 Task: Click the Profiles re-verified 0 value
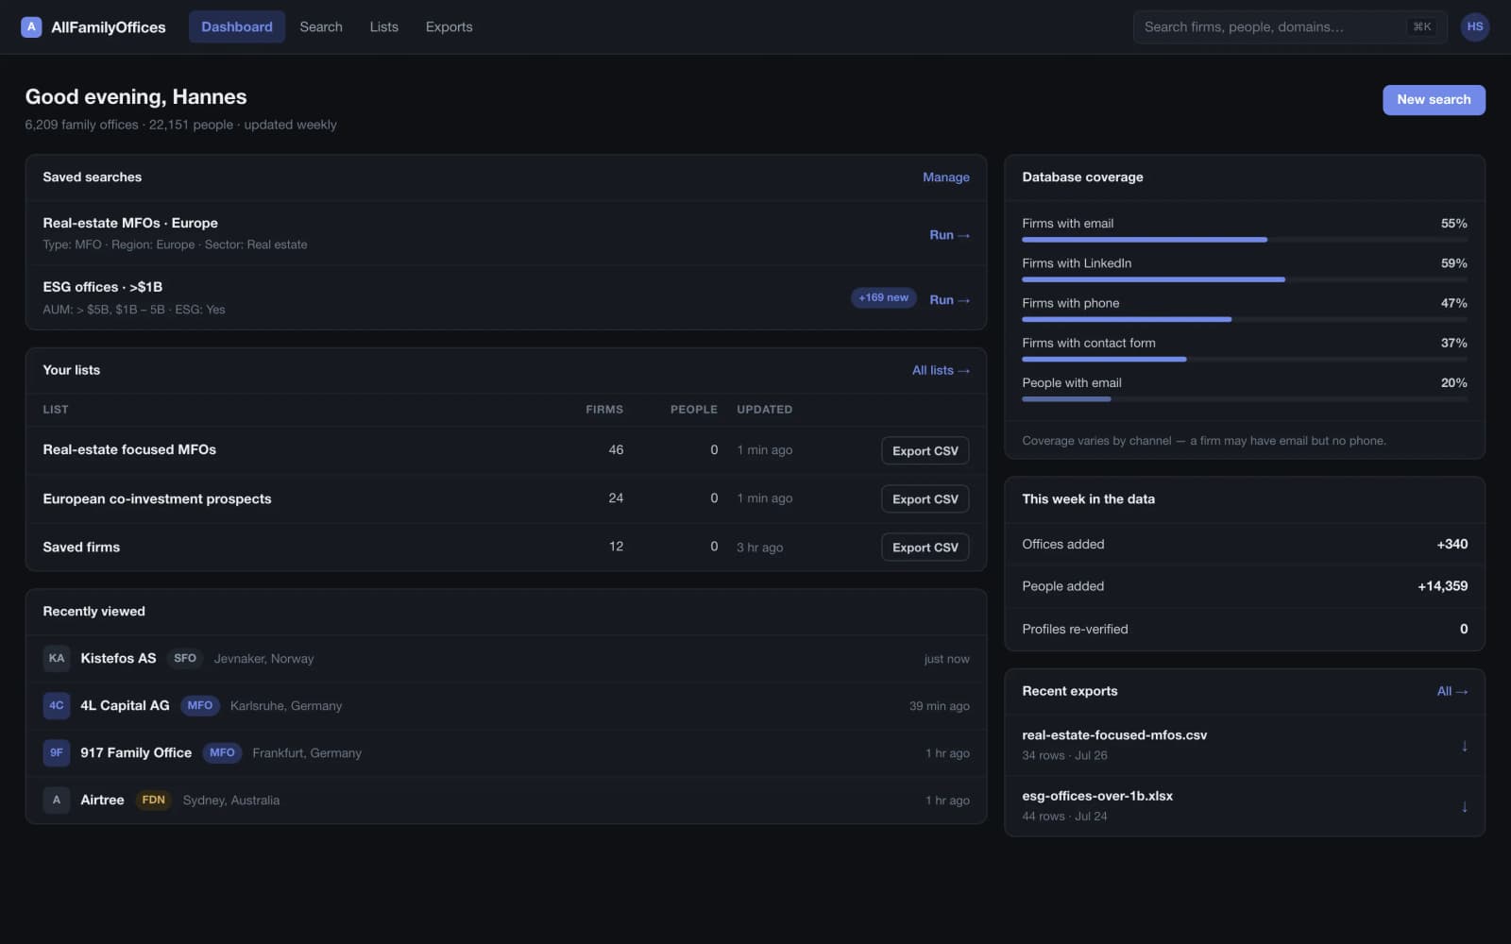1464,629
